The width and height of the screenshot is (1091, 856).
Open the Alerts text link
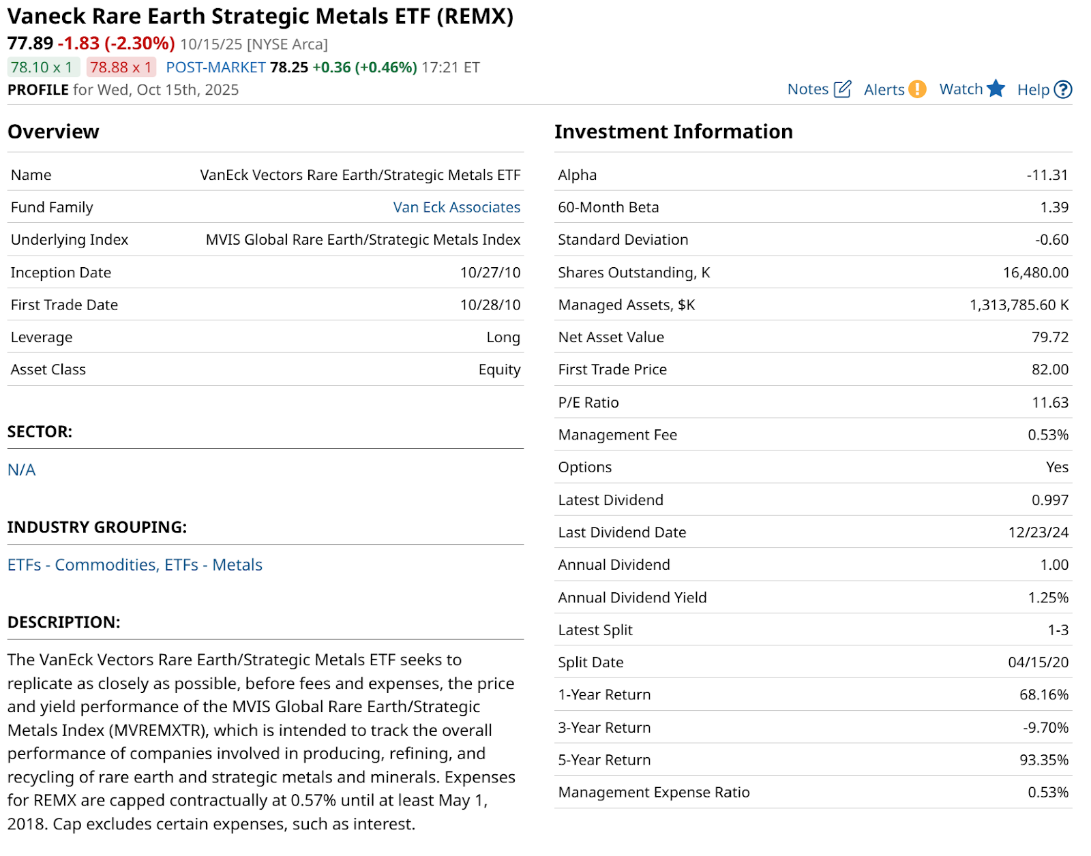[x=884, y=90]
